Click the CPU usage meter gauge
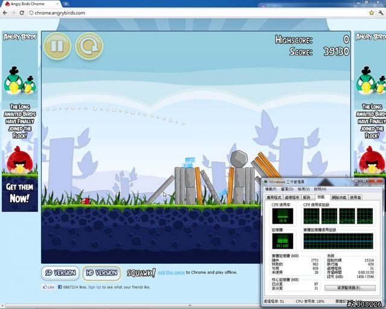Viewport: 386px width, 309px height. (283, 216)
